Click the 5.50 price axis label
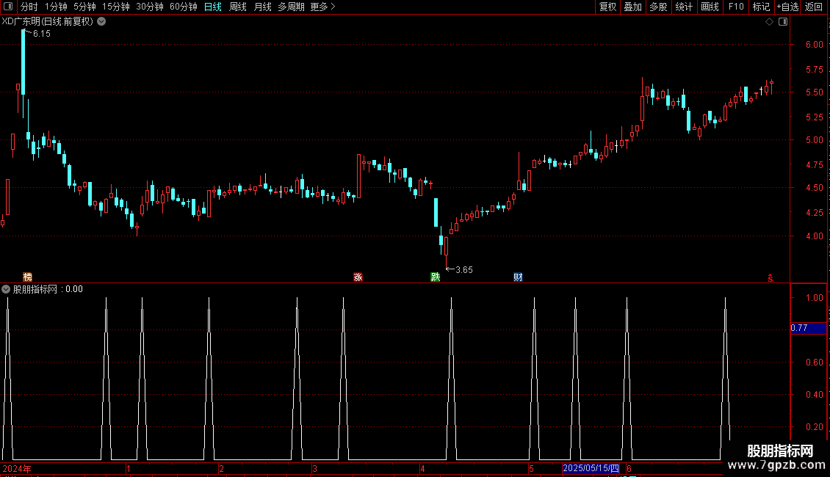830x477 pixels. [814, 92]
